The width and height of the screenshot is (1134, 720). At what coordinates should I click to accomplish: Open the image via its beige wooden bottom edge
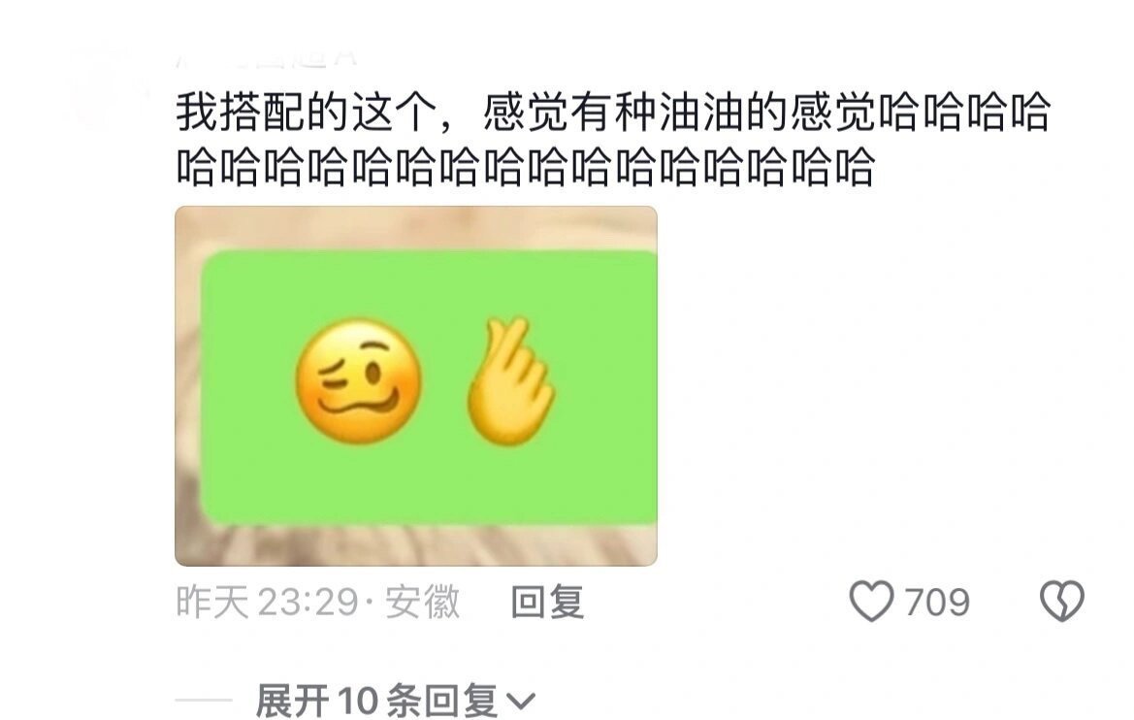[416, 546]
